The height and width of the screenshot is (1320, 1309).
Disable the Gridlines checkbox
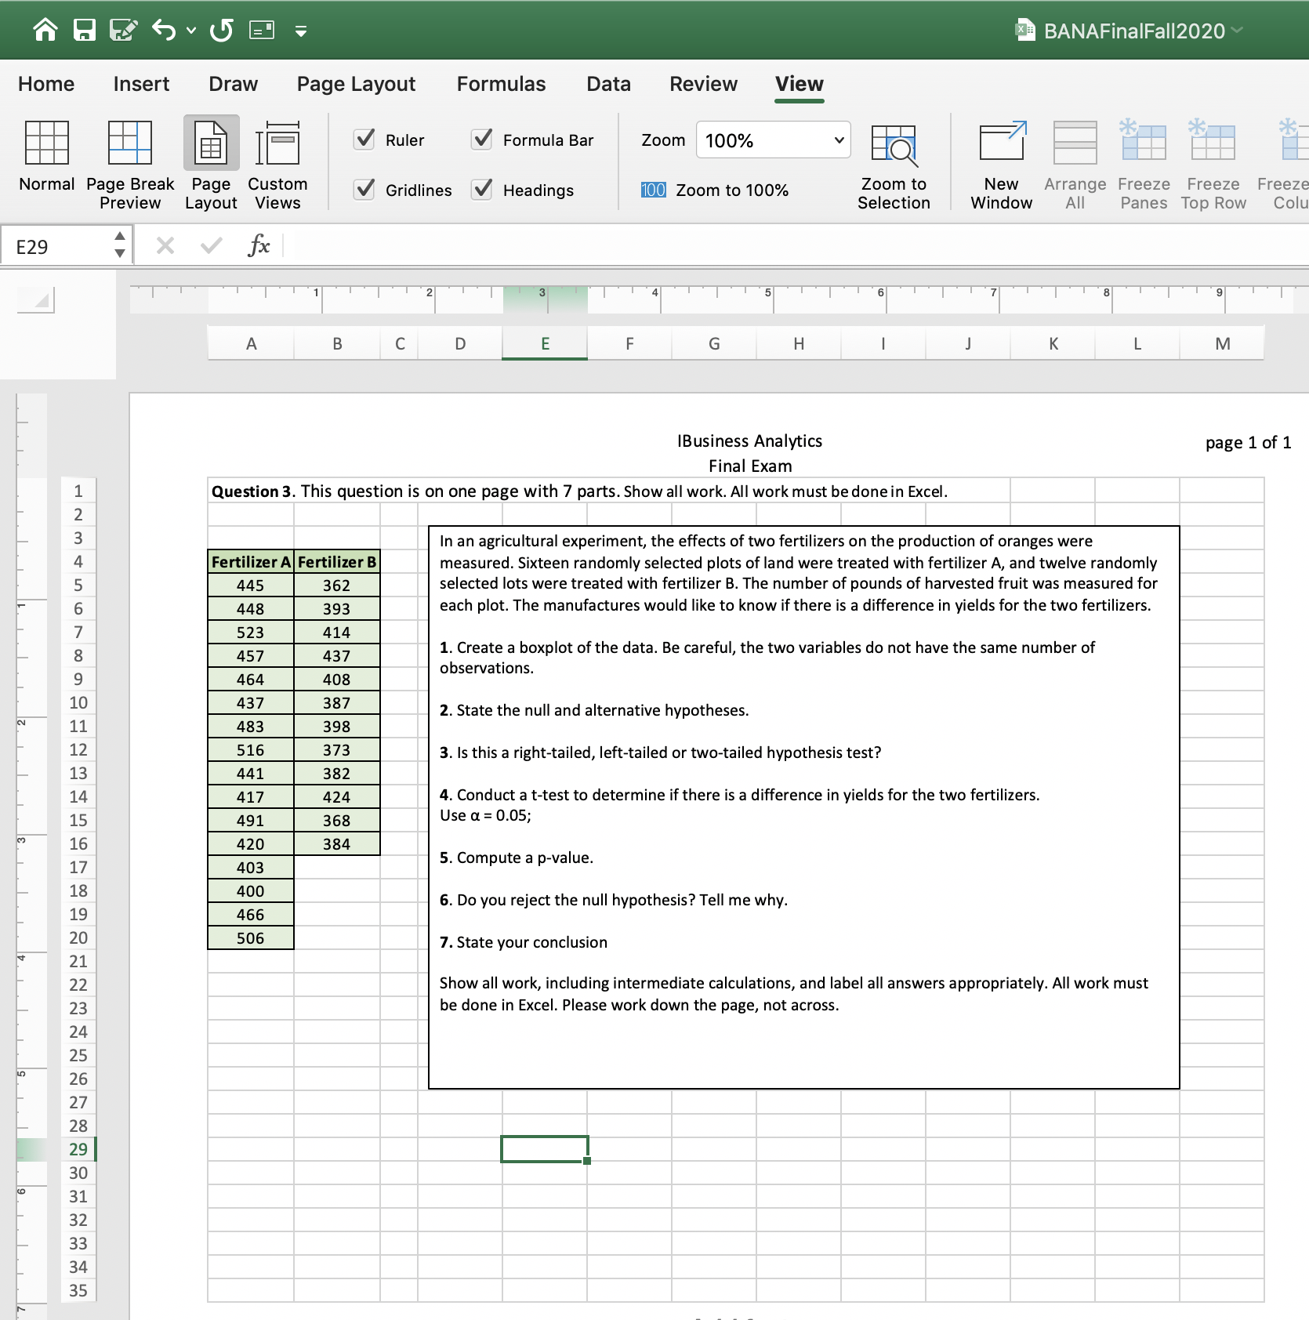click(x=364, y=189)
